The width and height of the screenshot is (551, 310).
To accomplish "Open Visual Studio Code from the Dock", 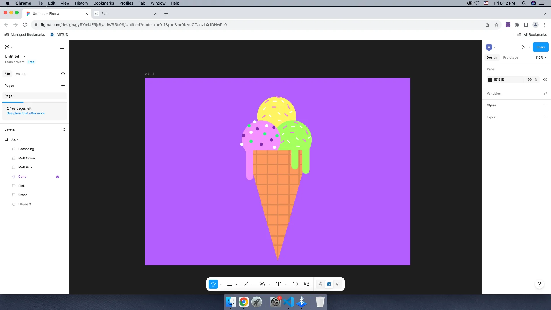I will pos(288,302).
